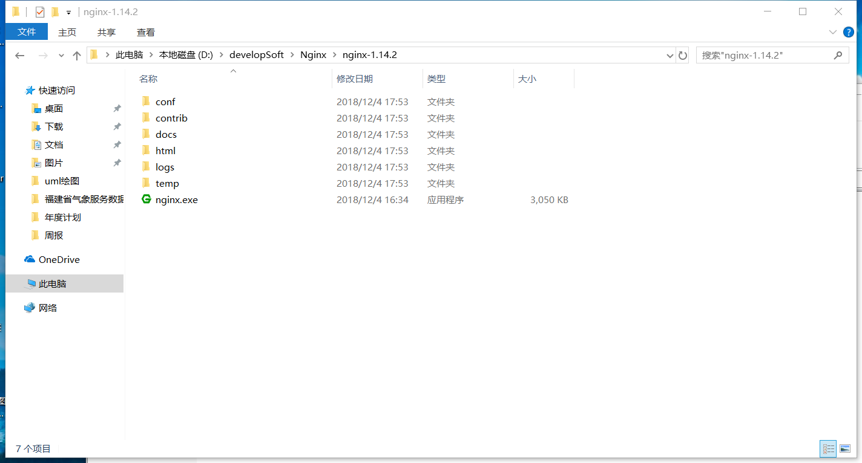Click the pin icon next to 下载
The width and height of the screenshot is (862, 463).
[117, 126]
